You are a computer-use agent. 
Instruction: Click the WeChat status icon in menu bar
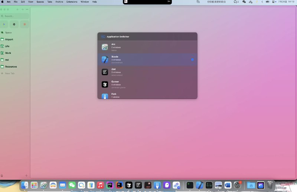pos(244,2)
